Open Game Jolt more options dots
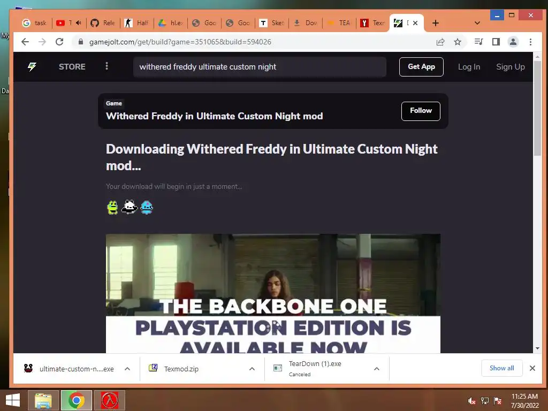This screenshot has height=411, width=548. [x=106, y=66]
